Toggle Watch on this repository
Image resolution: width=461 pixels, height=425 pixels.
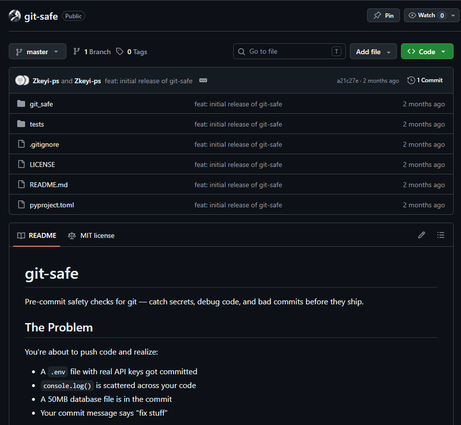pos(426,16)
